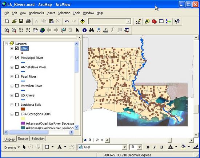This screenshot has height=158, width=200.
Task: Open ModelBuilder icon
Action: click(168, 21)
